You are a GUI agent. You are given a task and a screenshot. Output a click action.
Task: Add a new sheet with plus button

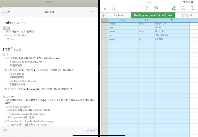pos(104,15)
